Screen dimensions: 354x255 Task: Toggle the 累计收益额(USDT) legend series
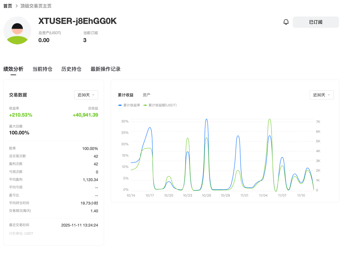pyautogui.click(x=160, y=105)
